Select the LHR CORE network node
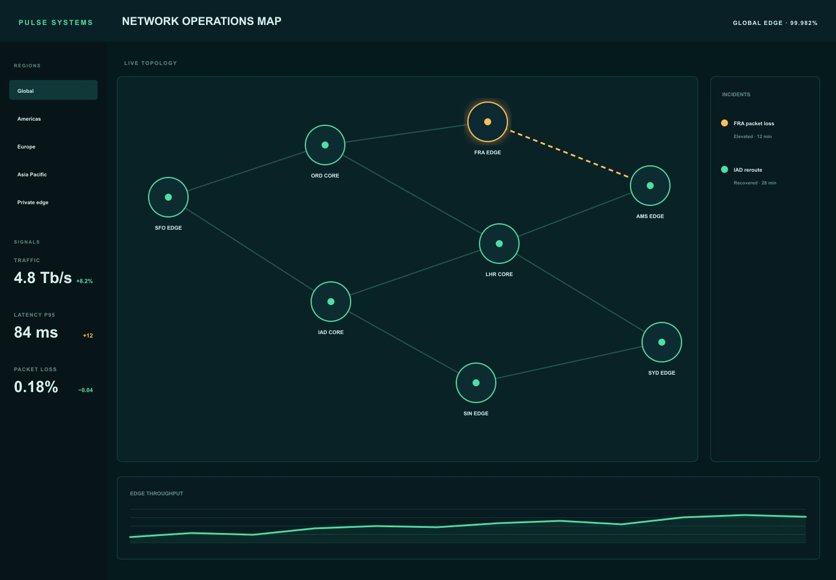The image size is (836, 580). click(499, 244)
